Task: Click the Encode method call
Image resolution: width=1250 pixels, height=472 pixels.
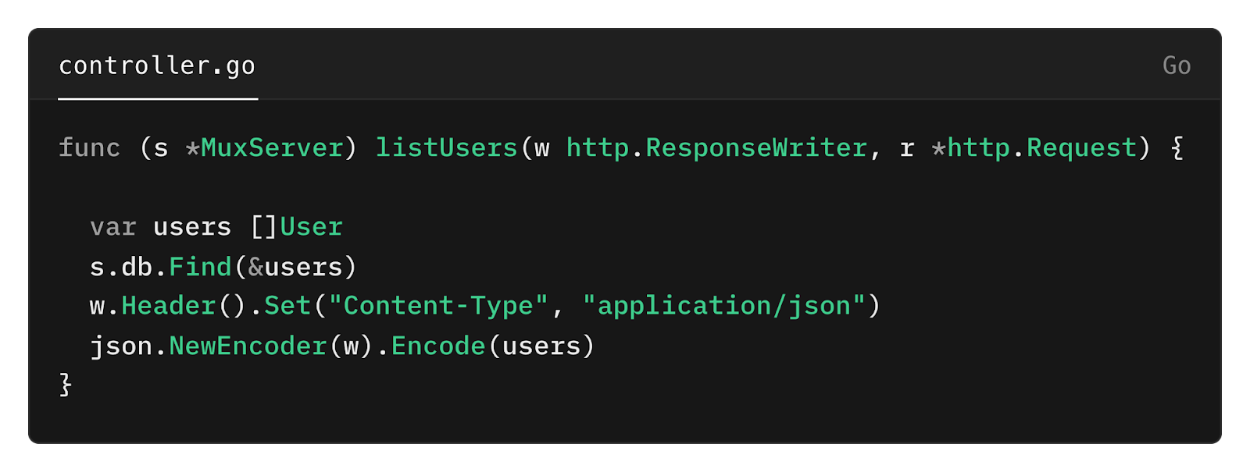Action: pos(438,346)
